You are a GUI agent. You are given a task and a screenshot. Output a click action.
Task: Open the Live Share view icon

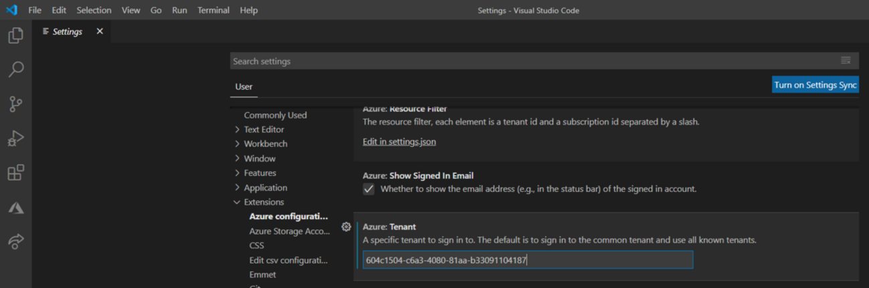pyautogui.click(x=16, y=242)
